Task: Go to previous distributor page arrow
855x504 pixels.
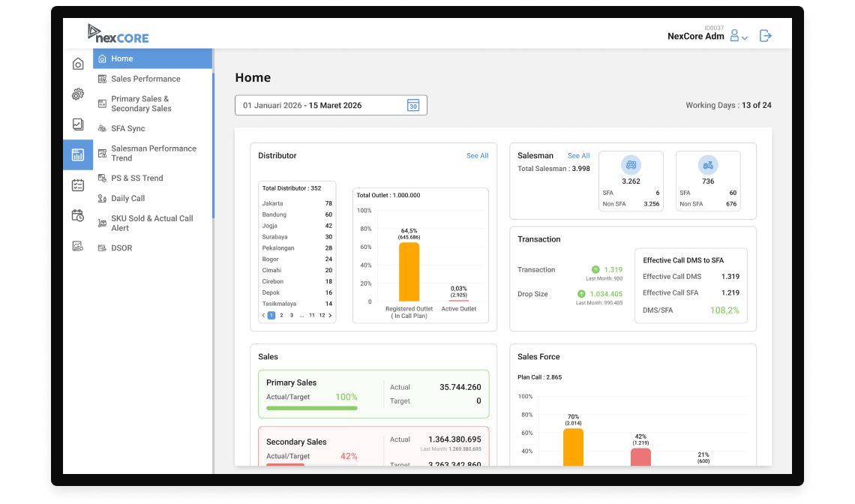Action: [x=263, y=315]
